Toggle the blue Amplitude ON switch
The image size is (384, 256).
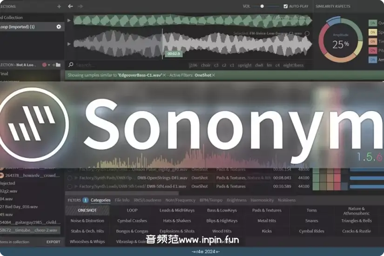coord(373,60)
